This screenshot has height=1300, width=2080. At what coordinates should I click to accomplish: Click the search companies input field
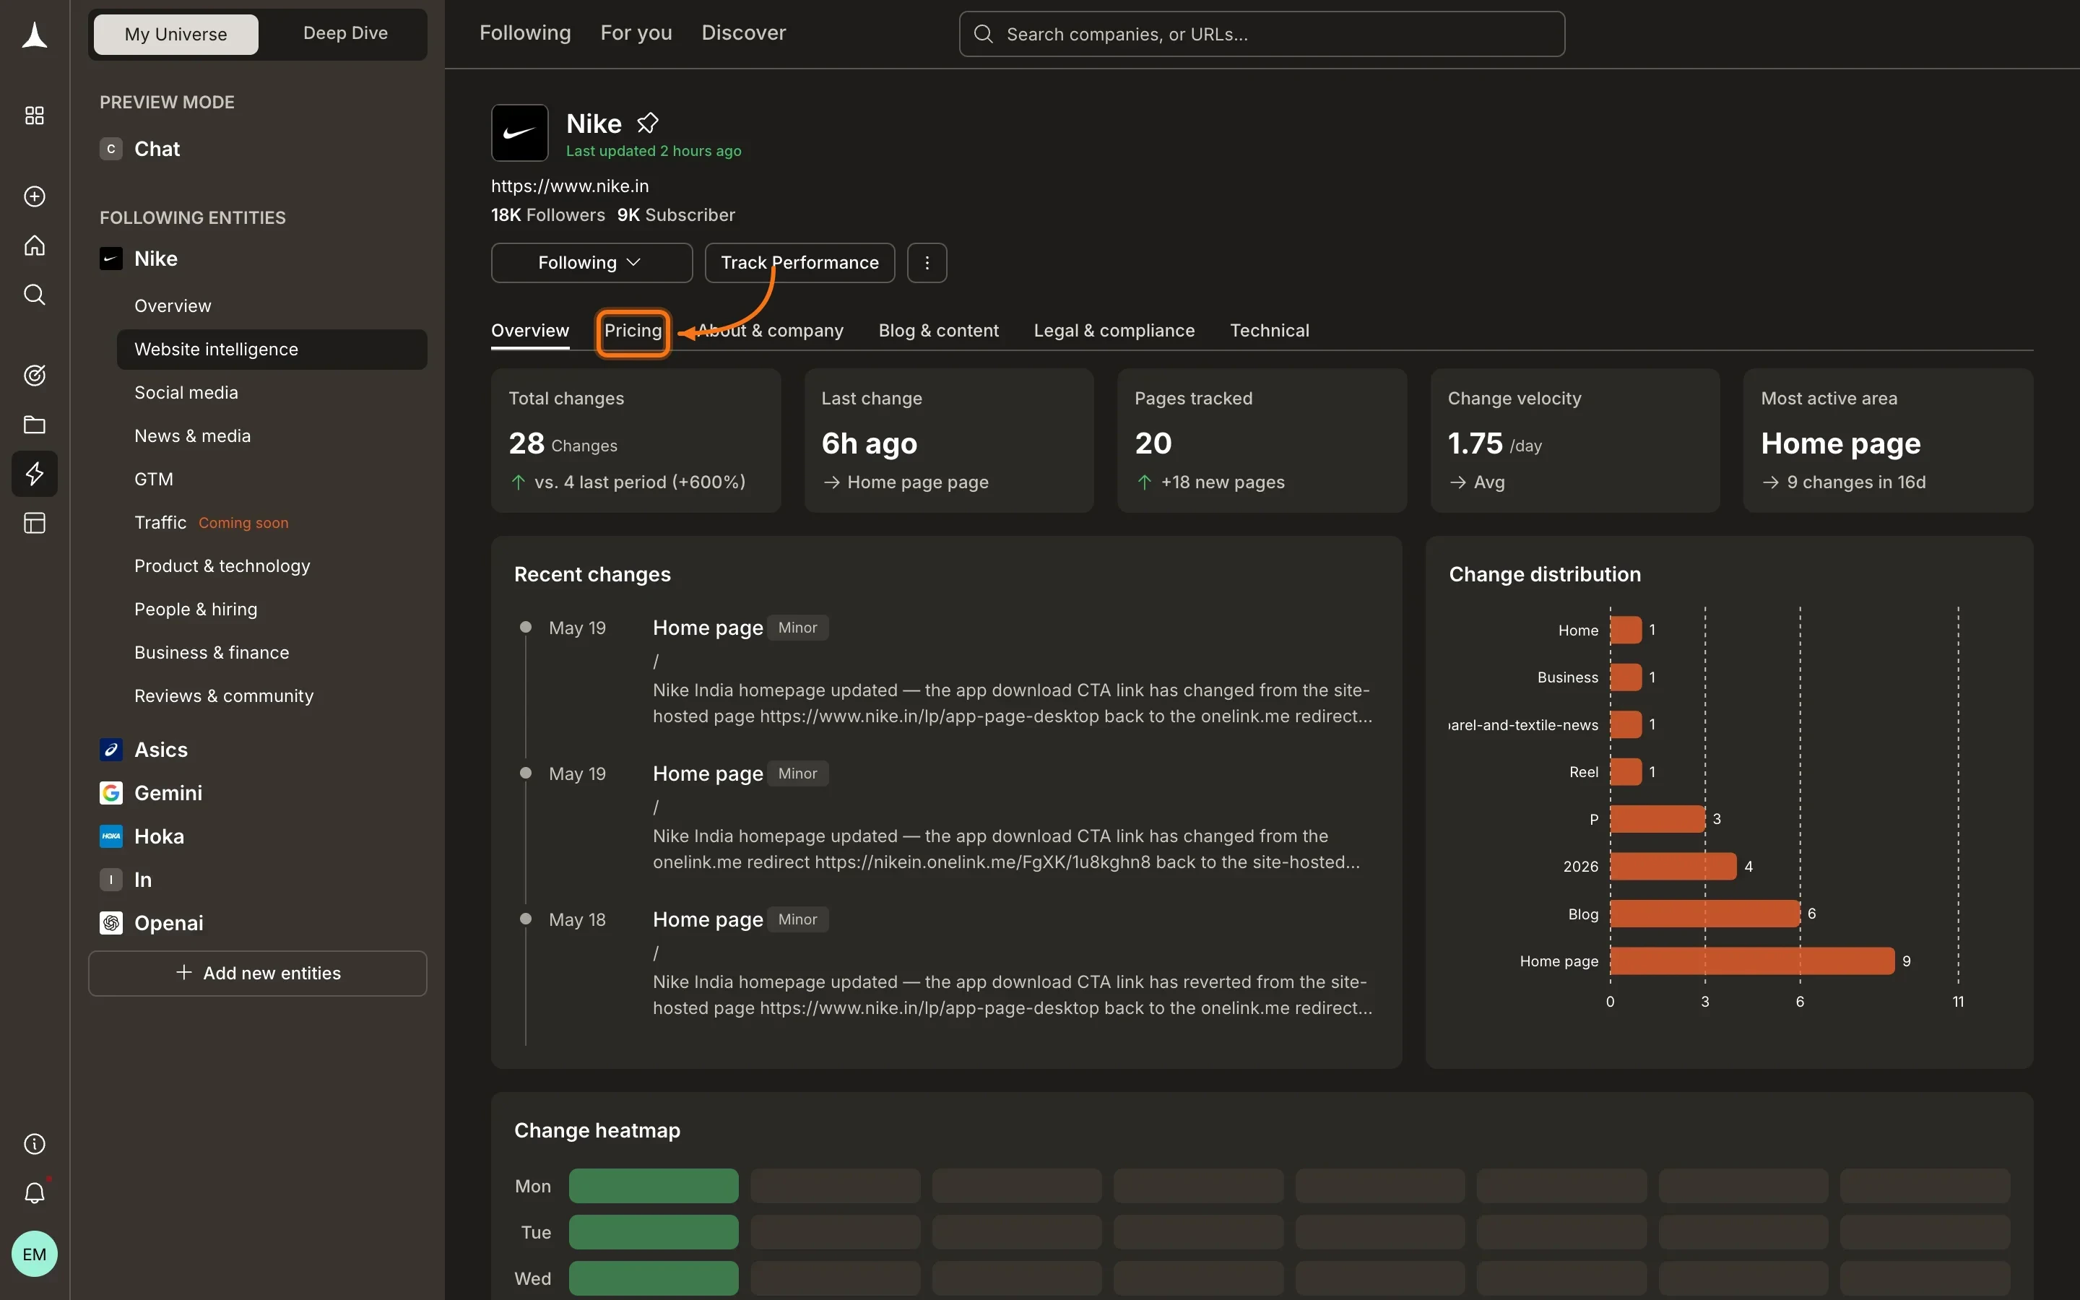click(1262, 35)
